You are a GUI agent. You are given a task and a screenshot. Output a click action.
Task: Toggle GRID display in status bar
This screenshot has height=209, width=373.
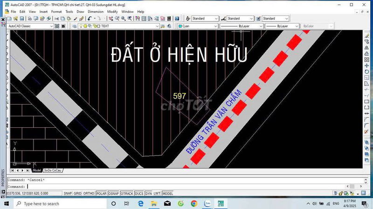(x=77, y=193)
